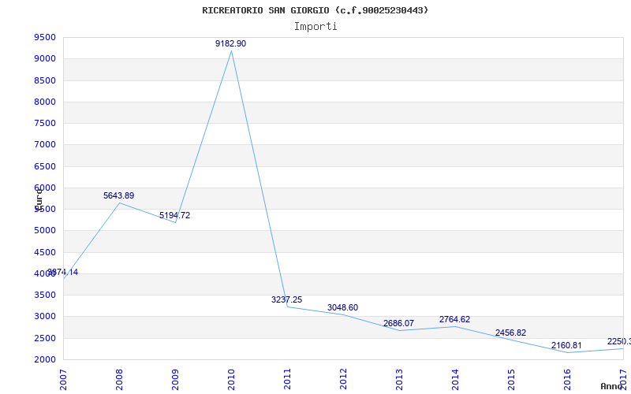631x394 pixels.
Task: Click the 3000 y-axis tick label
Action: 45,317
